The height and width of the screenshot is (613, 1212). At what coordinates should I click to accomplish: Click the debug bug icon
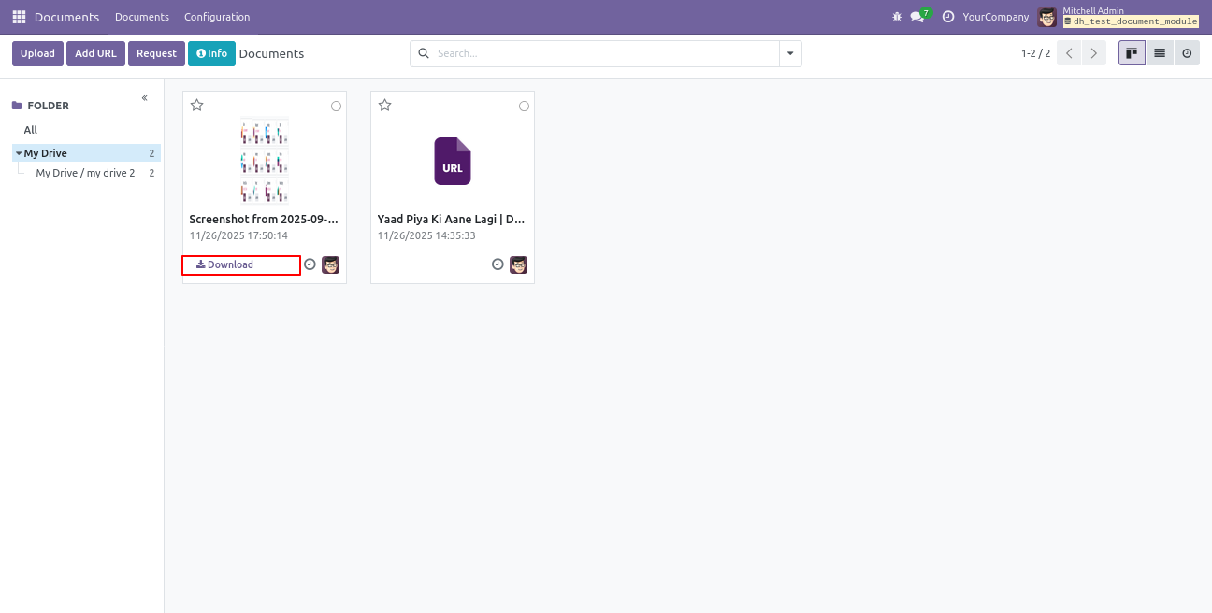[x=897, y=17]
